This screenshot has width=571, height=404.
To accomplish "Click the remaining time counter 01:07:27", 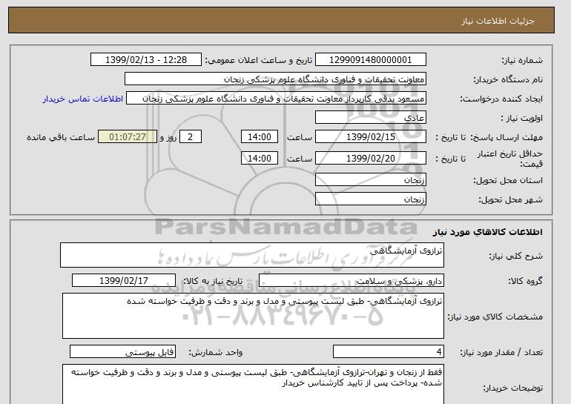I will coord(128,137).
